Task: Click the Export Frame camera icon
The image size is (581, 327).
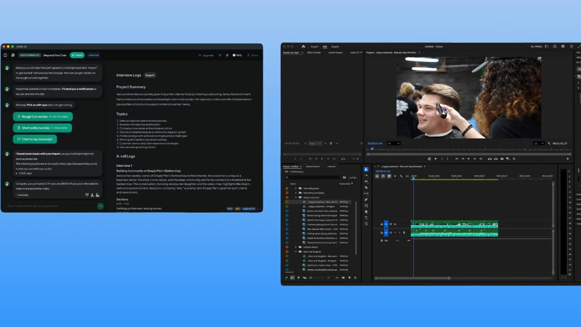Action: pyautogui.click(x=502, y=159)
